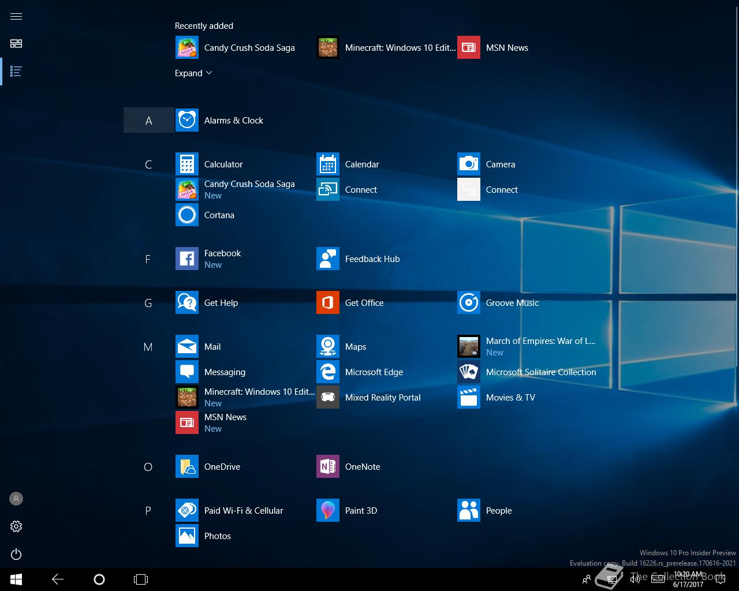Screen dimensions: 739x591
Task: Open the touch keyboard from tray
Action: click(x=658, y=579)
